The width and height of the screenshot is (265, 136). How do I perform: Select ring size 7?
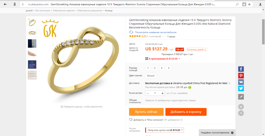[x=148, y=68]
